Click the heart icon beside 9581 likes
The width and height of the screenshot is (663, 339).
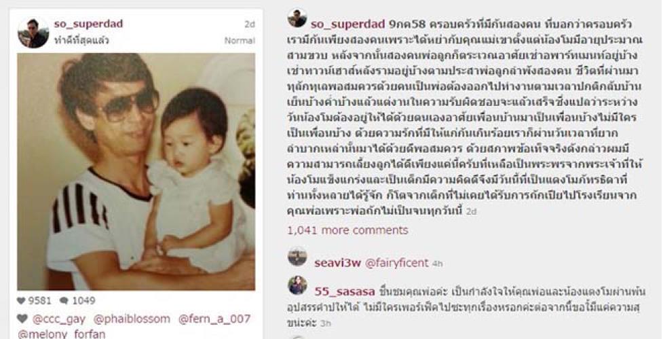coord(21,300)
